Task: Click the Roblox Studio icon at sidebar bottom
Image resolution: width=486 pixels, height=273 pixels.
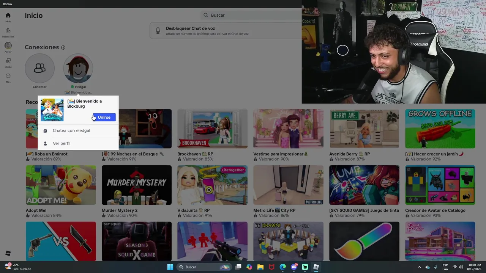Action: coord(8,253)
